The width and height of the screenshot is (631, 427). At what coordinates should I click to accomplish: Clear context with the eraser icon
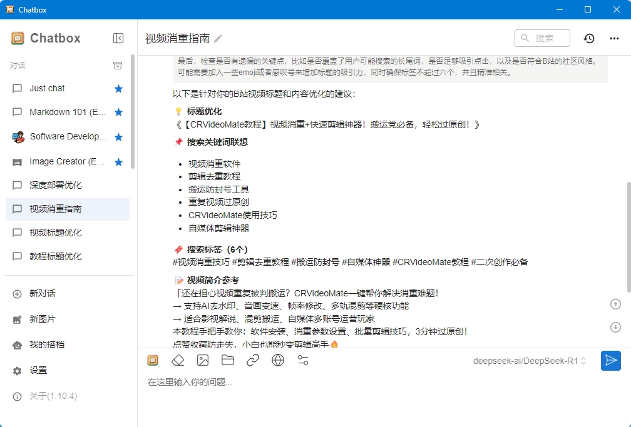(x=178, y=360)
